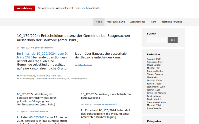Select the Bauzone tag
The image size is (199, 124).
click(x=61, y=79)
